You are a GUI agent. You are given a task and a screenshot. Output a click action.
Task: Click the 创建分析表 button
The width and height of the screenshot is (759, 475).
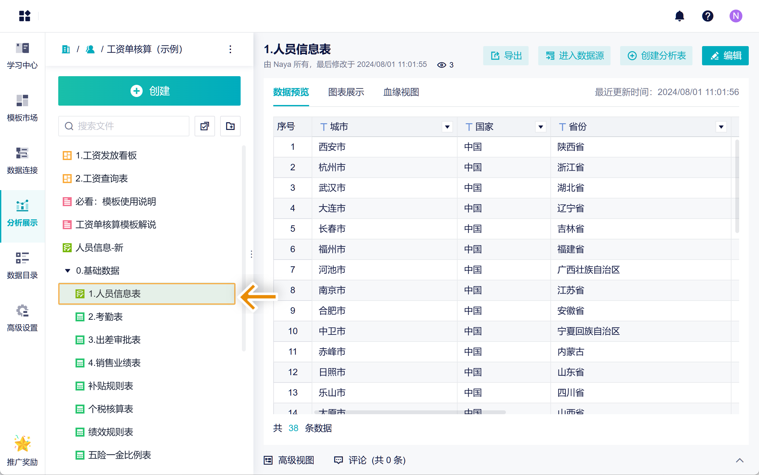(x=656, y=56)
